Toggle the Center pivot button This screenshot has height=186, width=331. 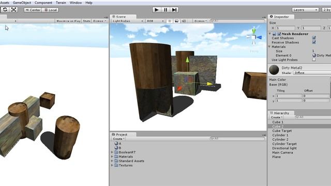coord(33,10)
